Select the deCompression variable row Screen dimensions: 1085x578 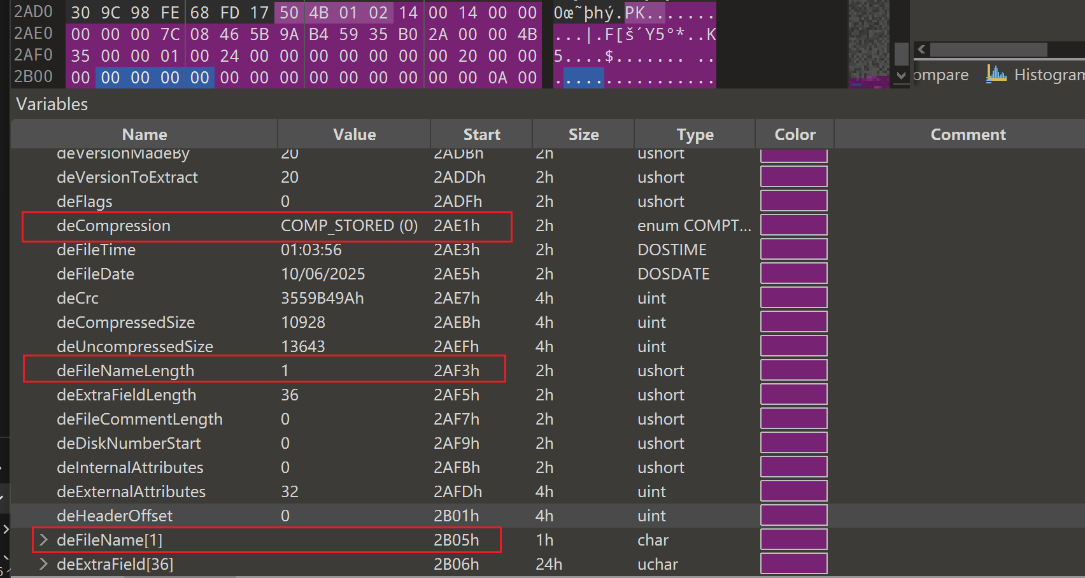pos(113,226)
